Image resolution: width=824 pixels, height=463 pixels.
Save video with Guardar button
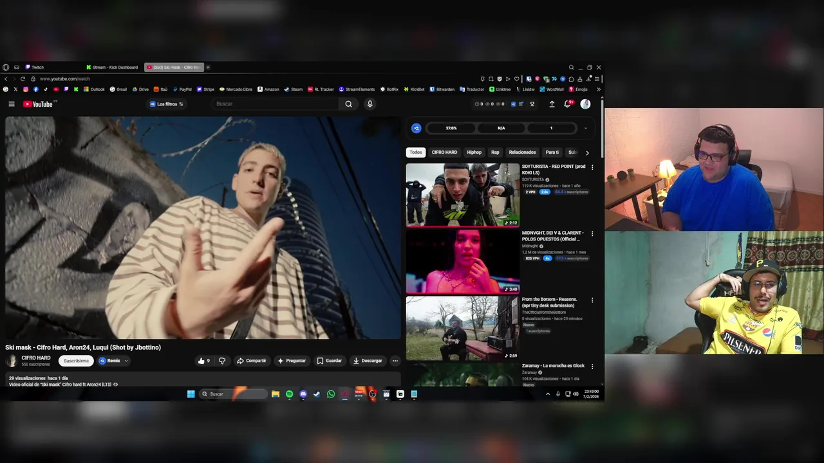[329, 361]
